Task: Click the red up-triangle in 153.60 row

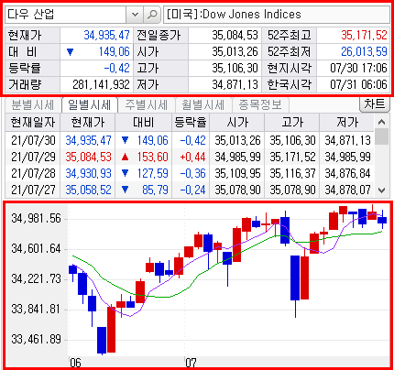Action: 125,158
